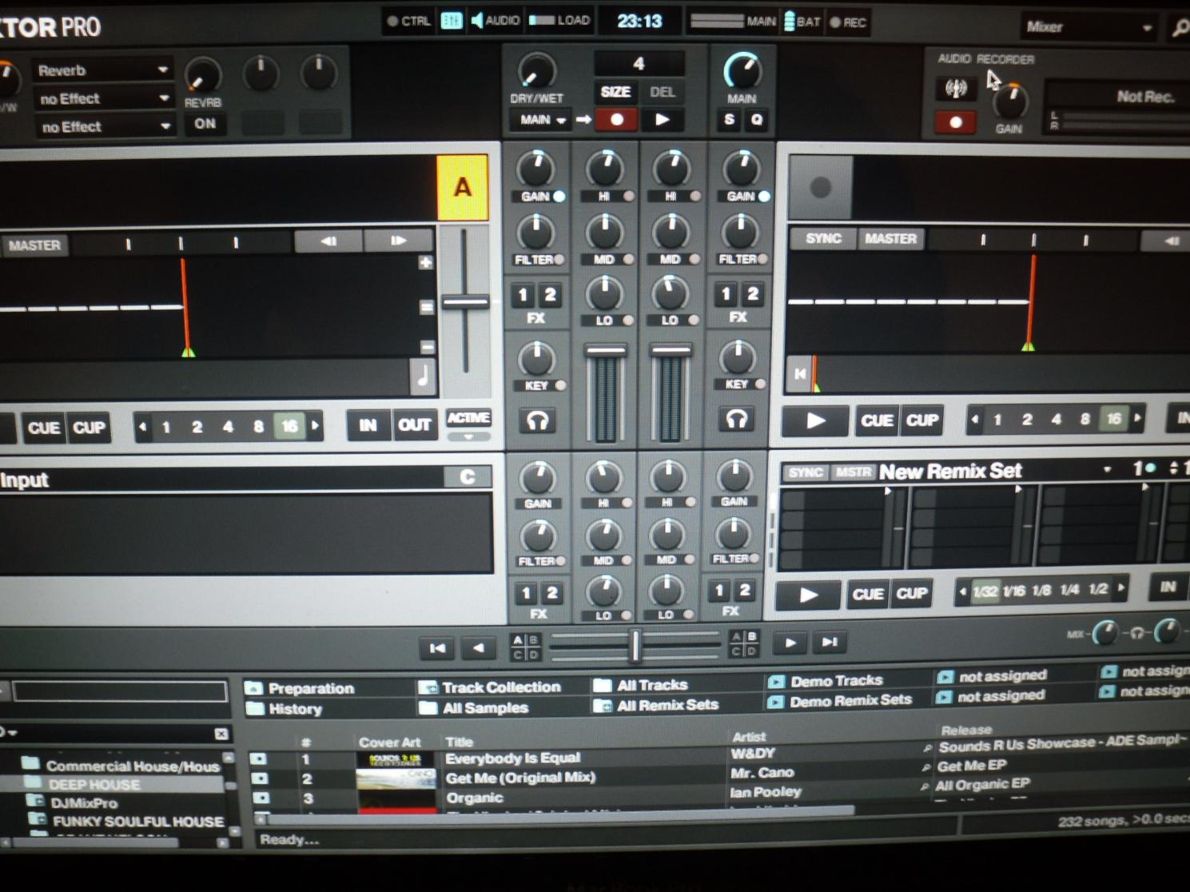Click Deck A tempo bend right arrow
The height and width of the screenshot is (892, 1190).
pyautogui.click(x=398, y=241)
